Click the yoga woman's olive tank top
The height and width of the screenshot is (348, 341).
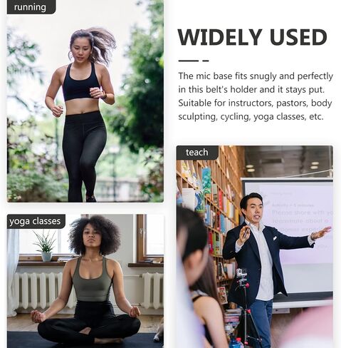tap(91, 280)
